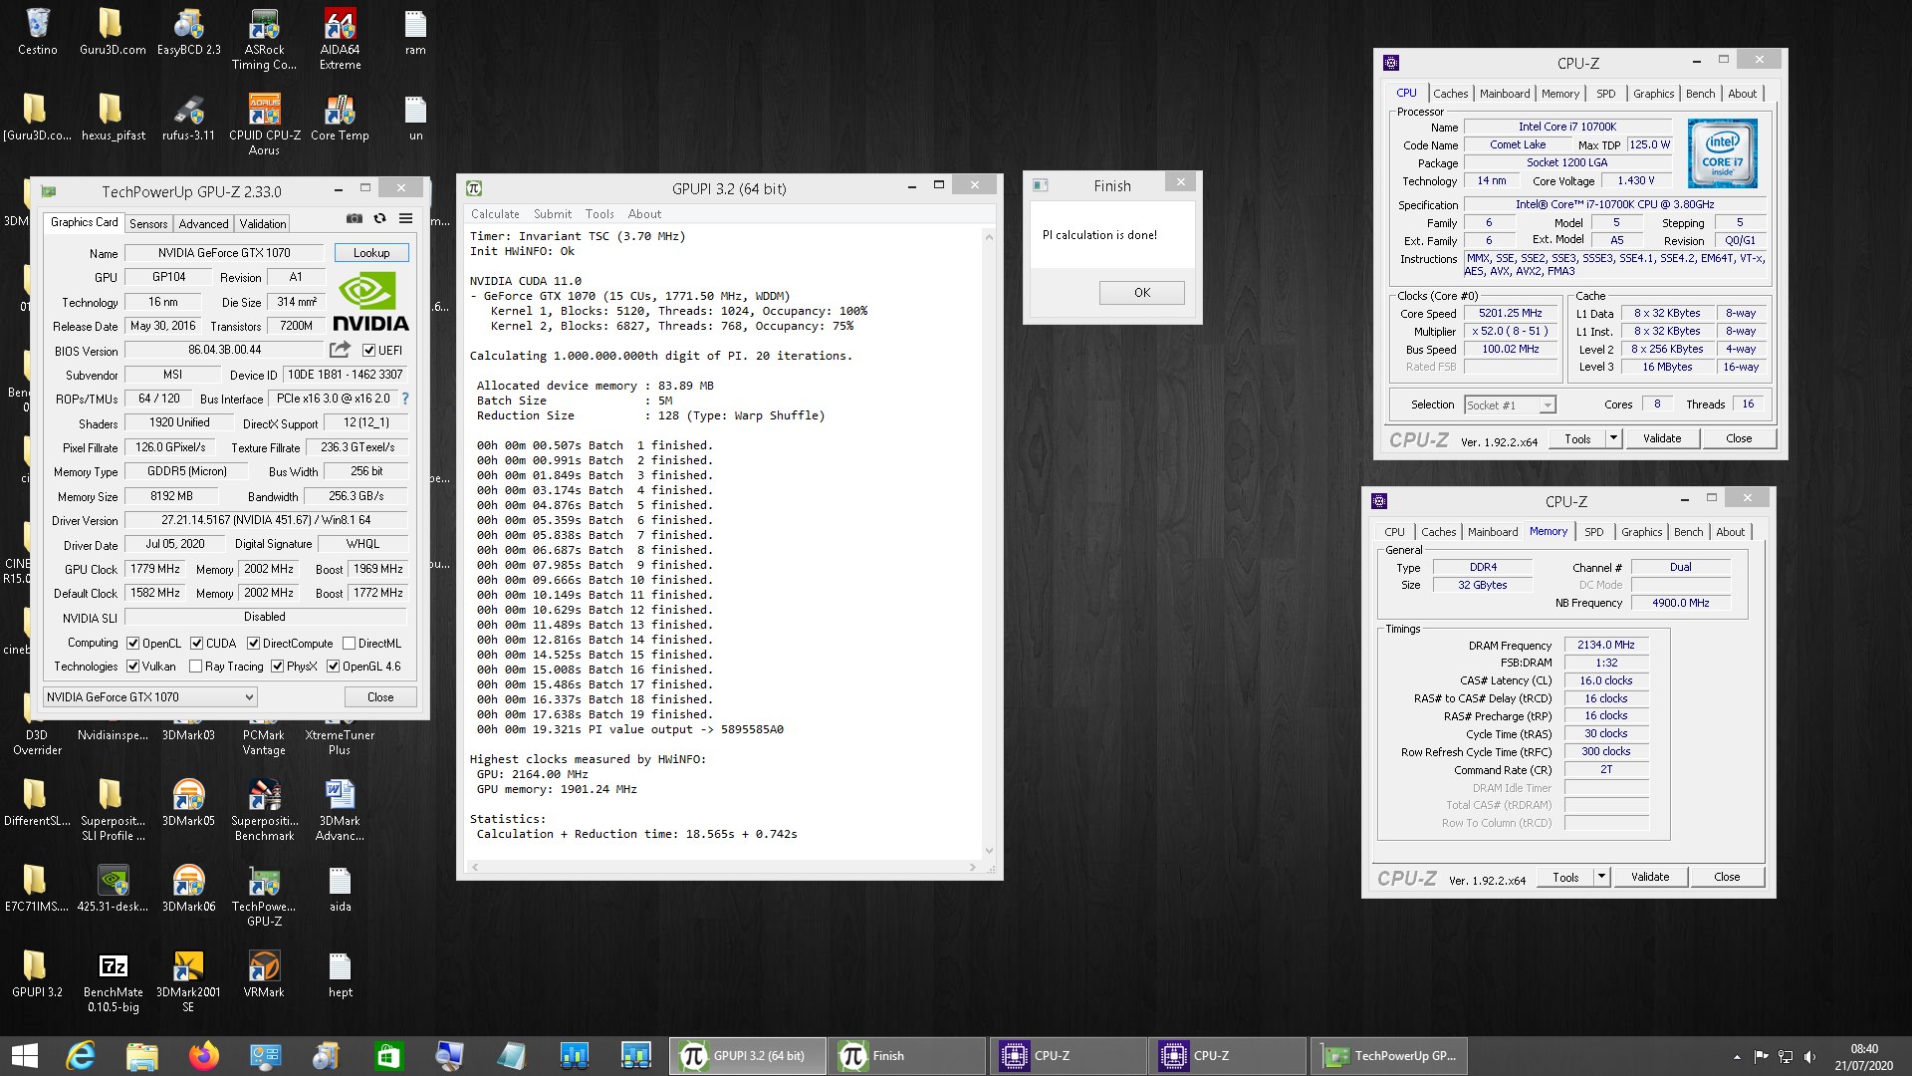Launch the 3DMark06 desktop shortcut
The height and width of the screenshot is (1076, 1912).
(189, 888)
